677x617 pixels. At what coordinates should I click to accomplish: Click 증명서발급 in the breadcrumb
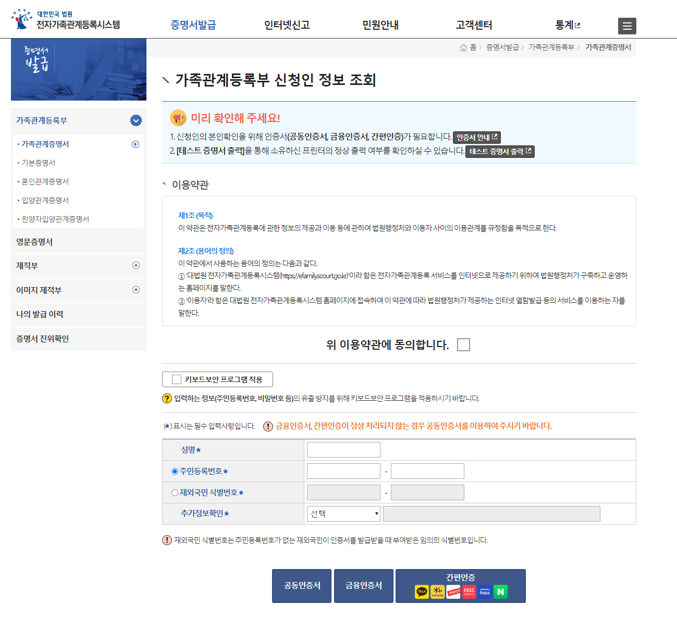[x=502, y=47]
